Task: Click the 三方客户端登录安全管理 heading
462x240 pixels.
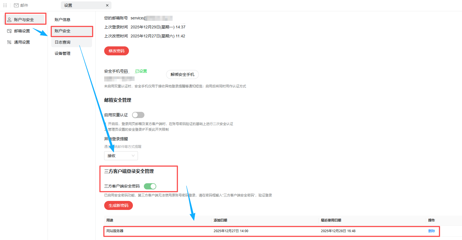Action: click(x=129, y=171)
